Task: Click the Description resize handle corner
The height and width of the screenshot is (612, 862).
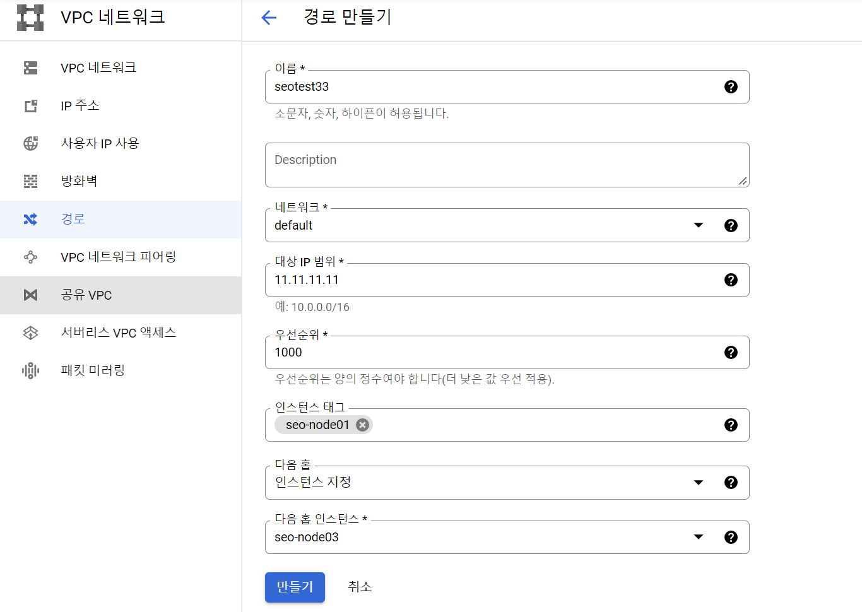Action: pyautogui.click(x=743, y=181)
